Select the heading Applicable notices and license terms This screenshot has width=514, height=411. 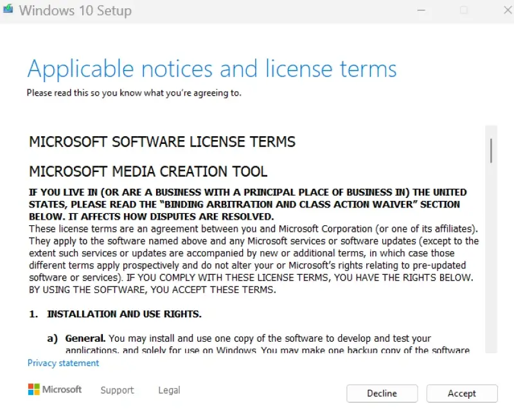tap(211, 68)
